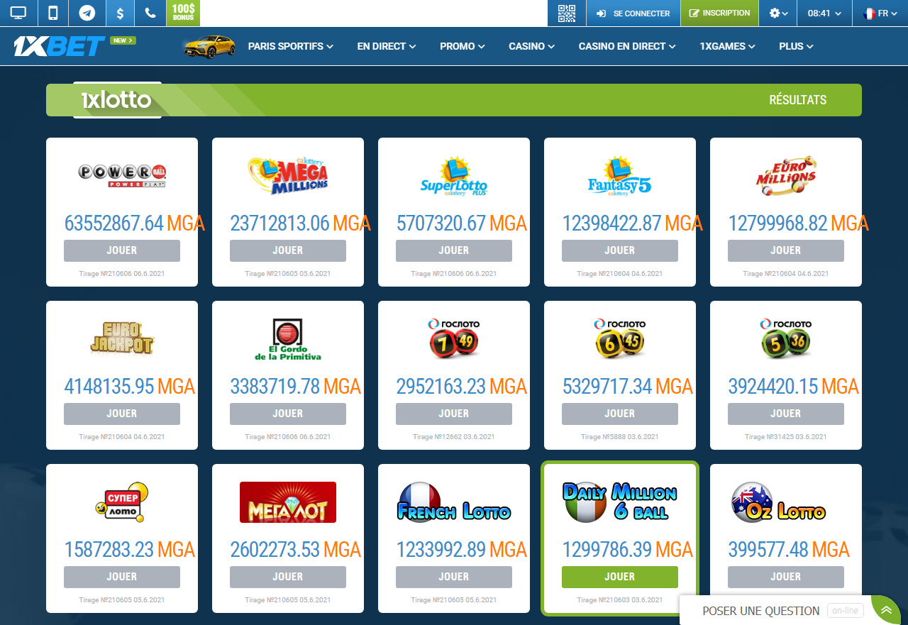Image resolution: width=908 pixels, height=625 pixels.
Task: Open the desktop version icon
Action: point(18,13)
